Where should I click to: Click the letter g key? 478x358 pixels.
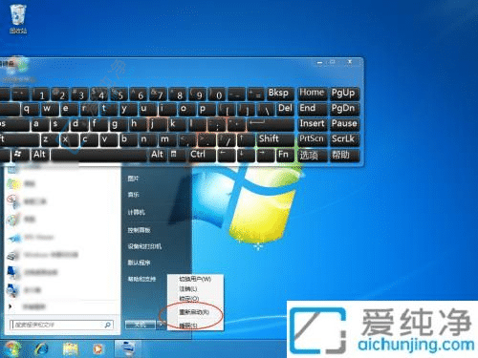pyautogui.click(x=119, y=124)
